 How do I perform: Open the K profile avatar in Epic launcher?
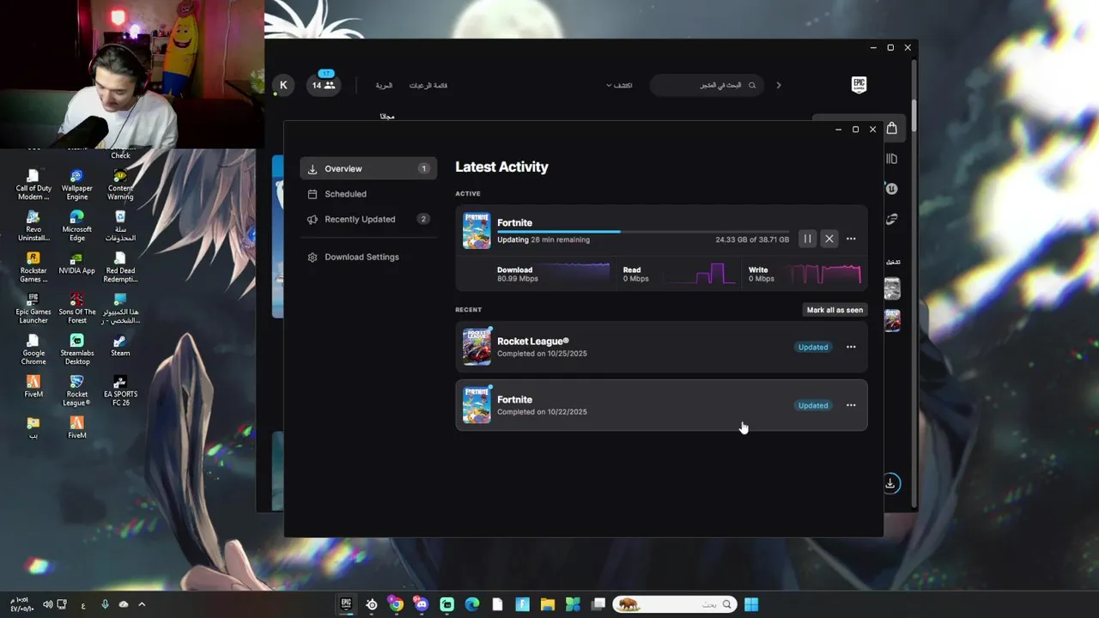tap(282, 85)
